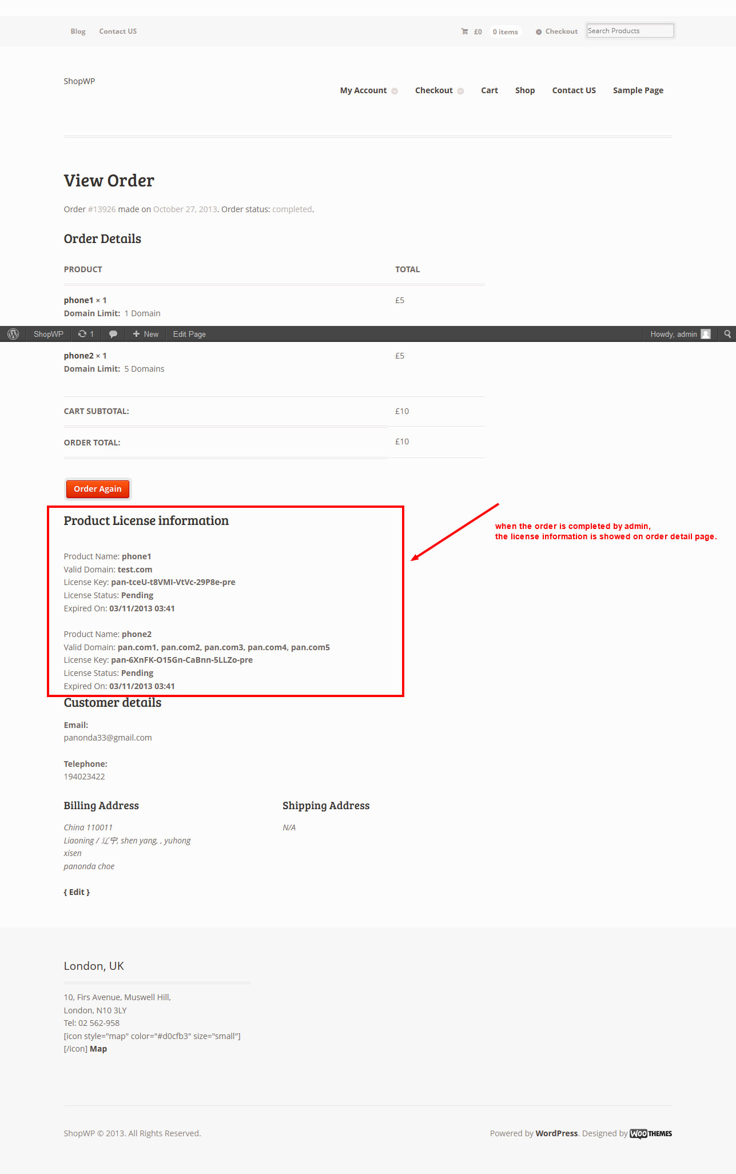Image resolution: width=736 pixels, height=1174 pixels.
Task: Click the WordPress link in footer
Action: click(x=556, y=1133)
